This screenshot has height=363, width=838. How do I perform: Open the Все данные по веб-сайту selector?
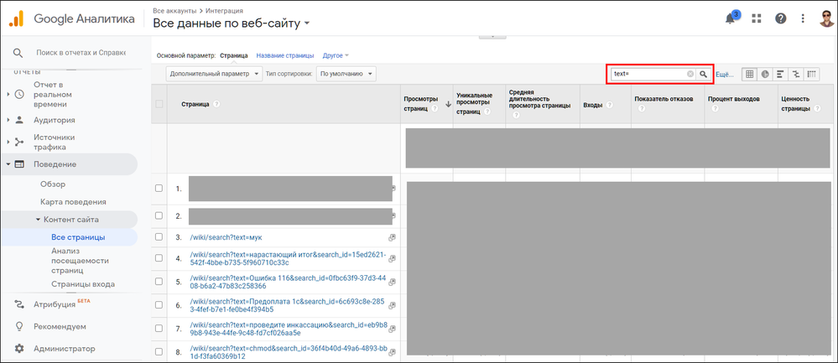click(x=232, y=23)
